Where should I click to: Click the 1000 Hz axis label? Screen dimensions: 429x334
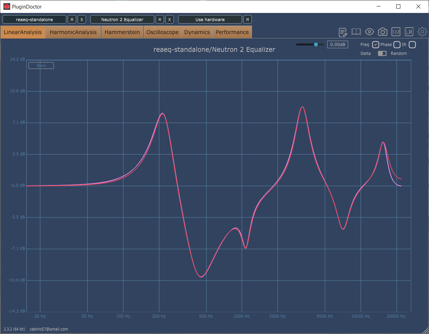(242, 316)
